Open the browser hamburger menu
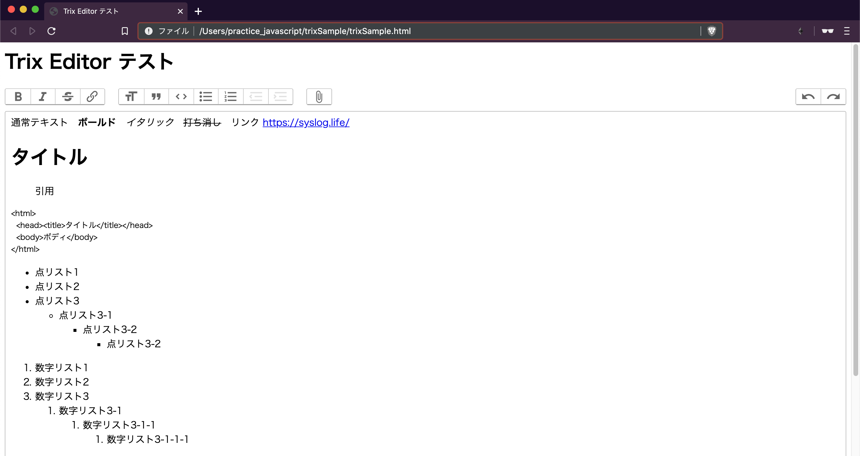This screenshot has width=860, height=456. [x=847, y=31]
